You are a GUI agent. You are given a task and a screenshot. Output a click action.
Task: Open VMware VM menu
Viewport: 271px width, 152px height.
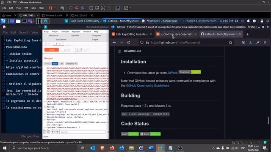coord(26,8)
